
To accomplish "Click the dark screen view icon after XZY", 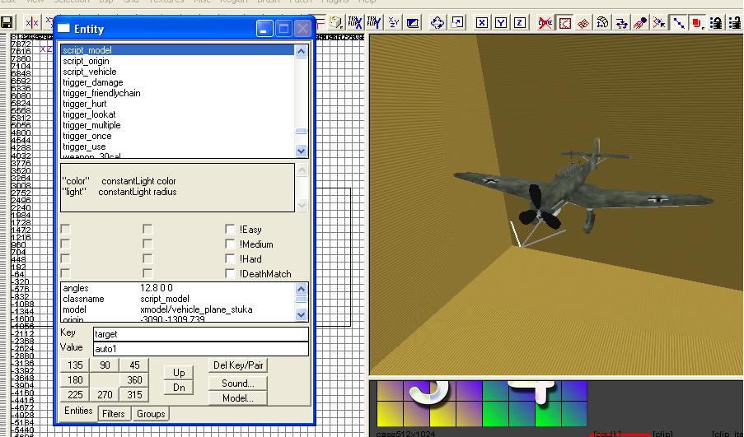I will point(413,22).
